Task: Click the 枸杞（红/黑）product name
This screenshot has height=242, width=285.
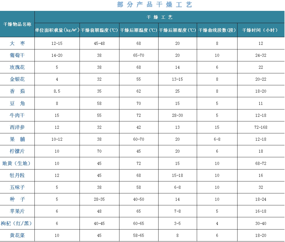Action: pos(17,223)
